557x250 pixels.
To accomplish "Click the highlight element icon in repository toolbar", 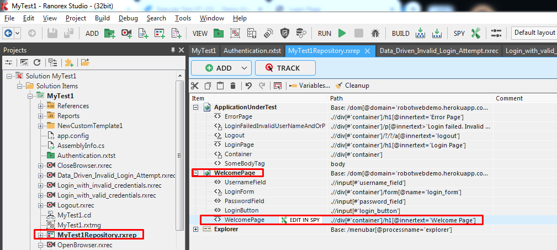I will 278,86.
